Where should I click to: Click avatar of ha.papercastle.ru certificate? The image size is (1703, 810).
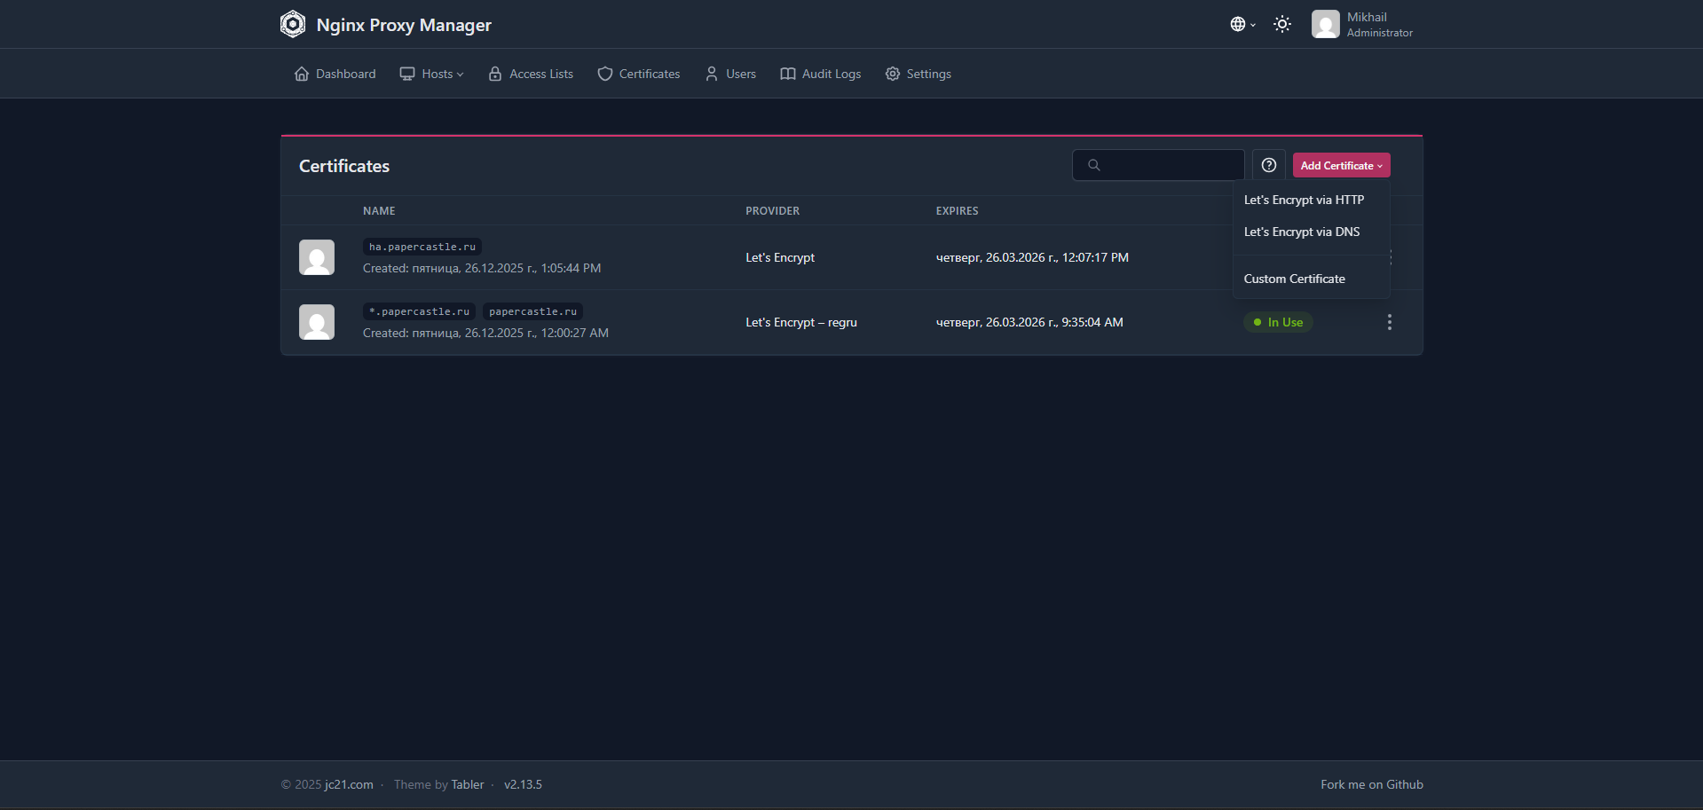click(x=317, y=257)
